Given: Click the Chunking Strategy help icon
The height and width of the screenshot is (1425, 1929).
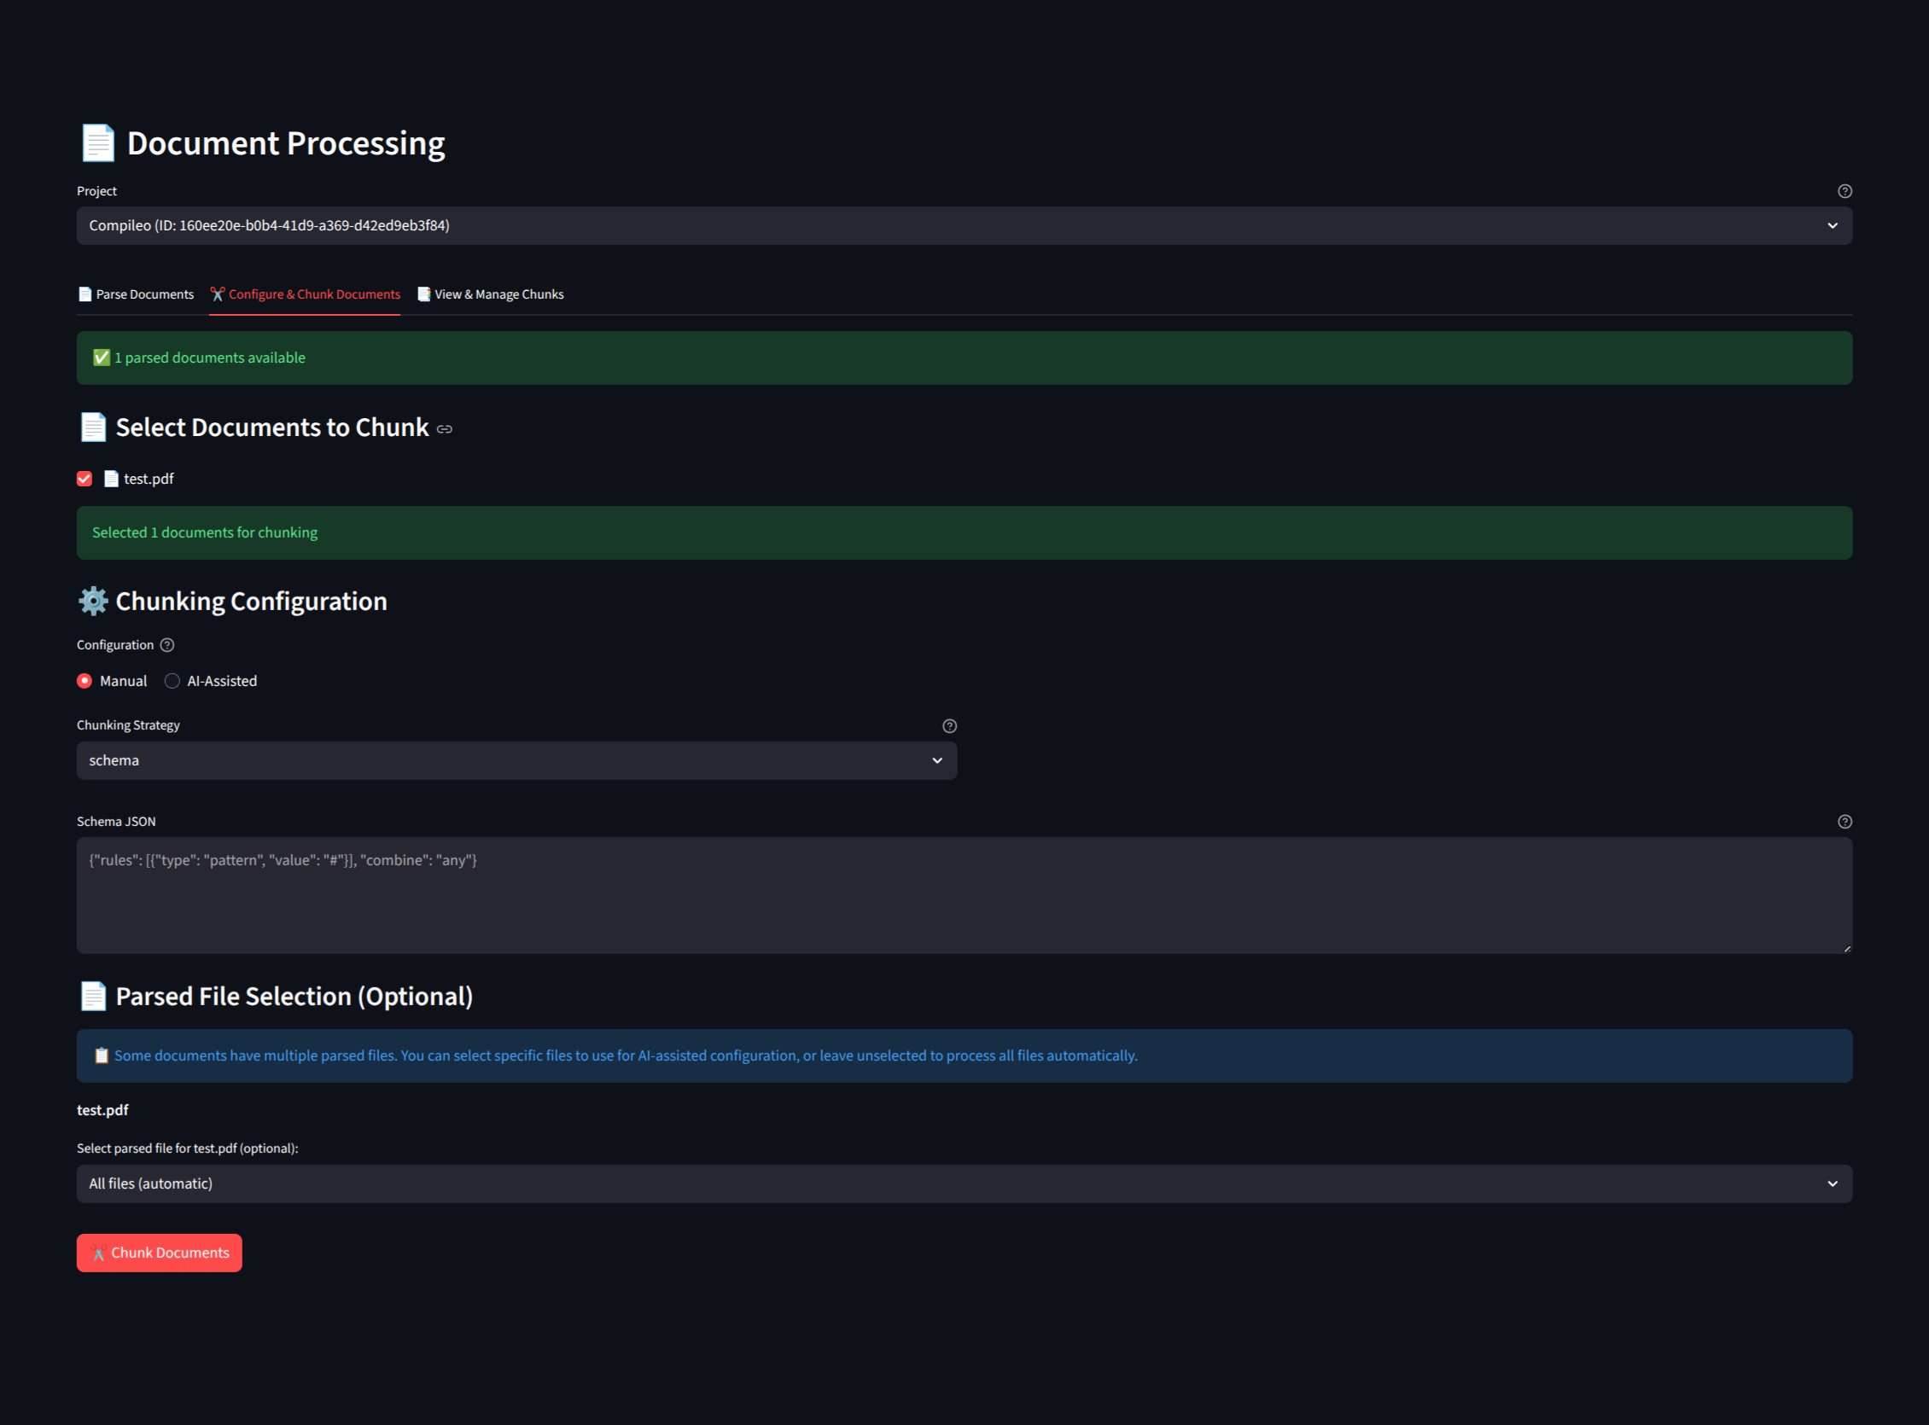Looking at the screenshot, I should (949, 726).
